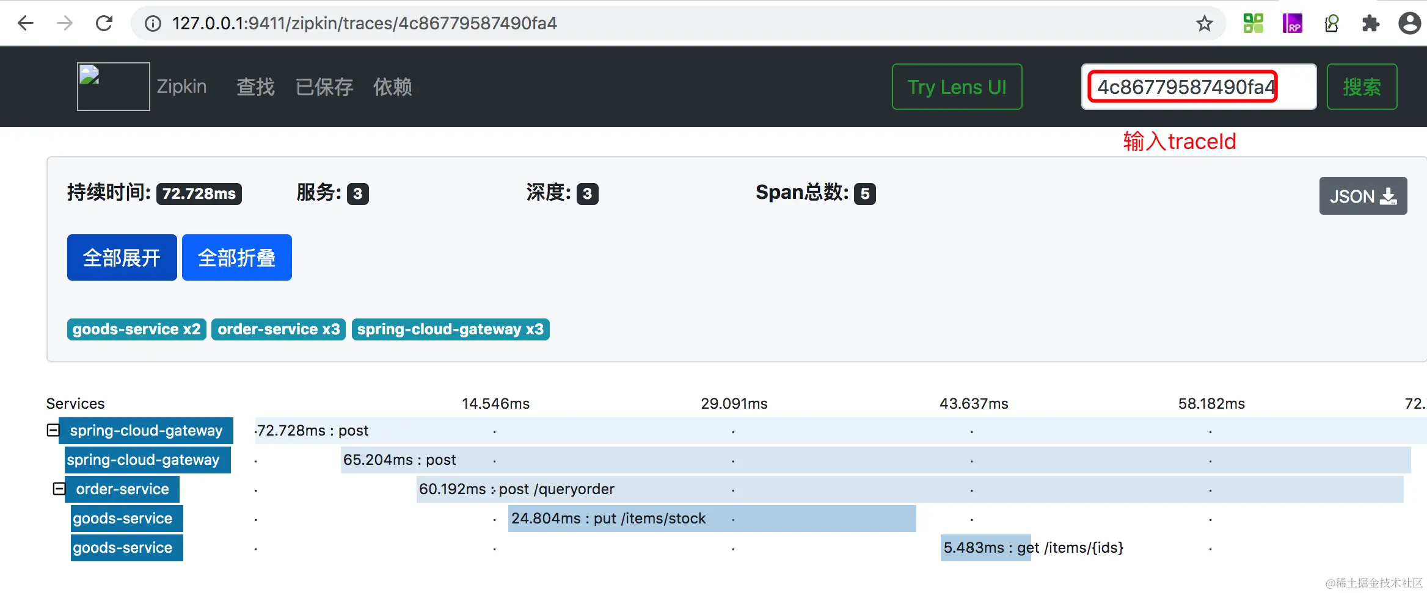Click the 服务 count badge 3

[x=358, y=193]
